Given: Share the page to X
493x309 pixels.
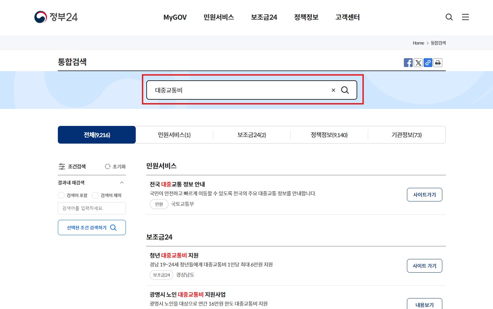Looking at the screenshot, I should click(418, 63).
